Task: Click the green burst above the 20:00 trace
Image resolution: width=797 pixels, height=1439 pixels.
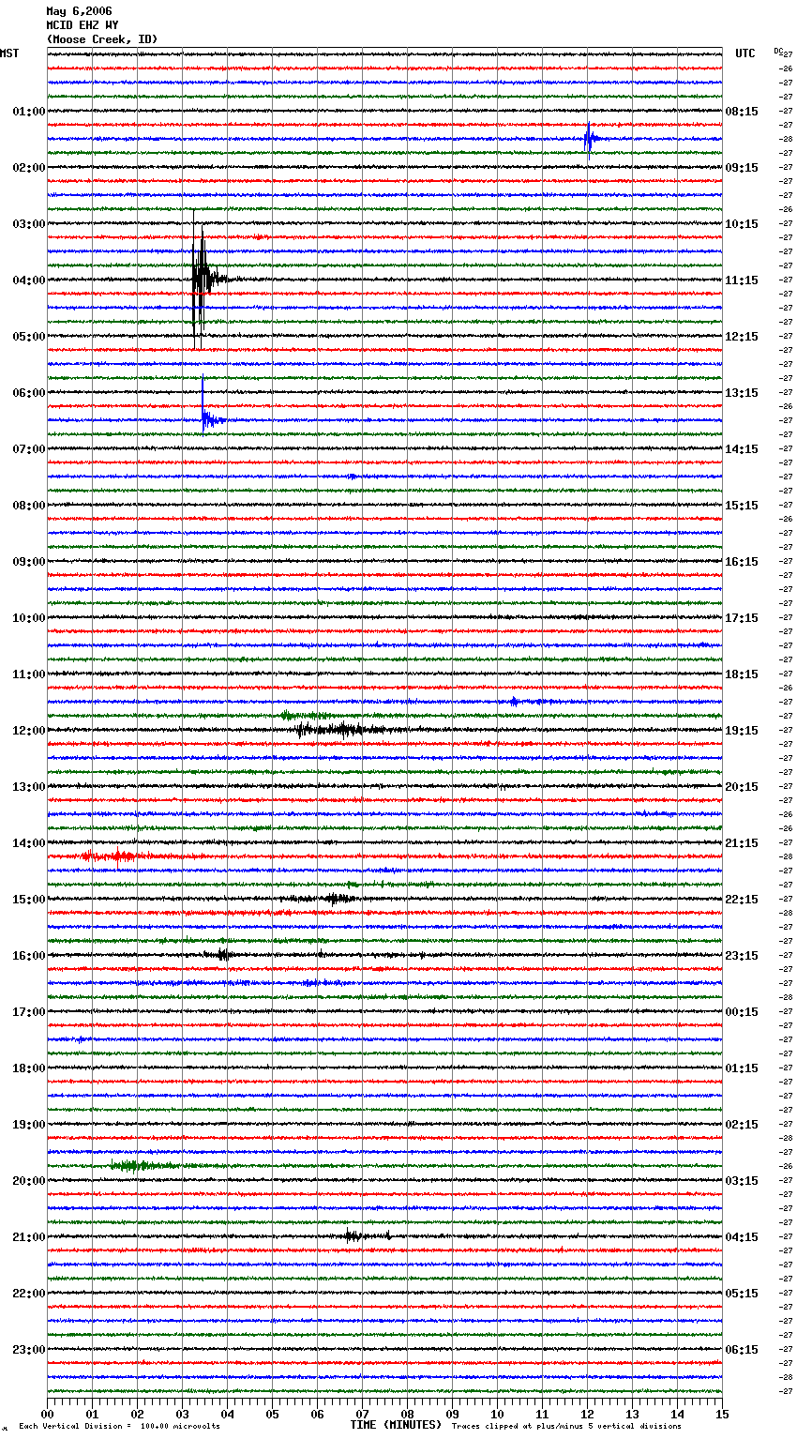Action: 141,1166
